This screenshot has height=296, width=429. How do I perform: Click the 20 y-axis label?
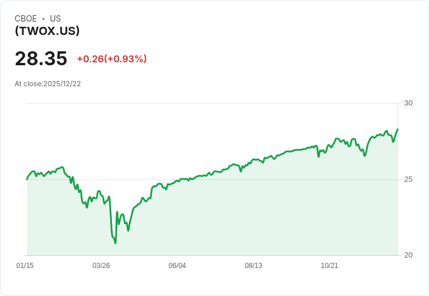coord(408,255)
